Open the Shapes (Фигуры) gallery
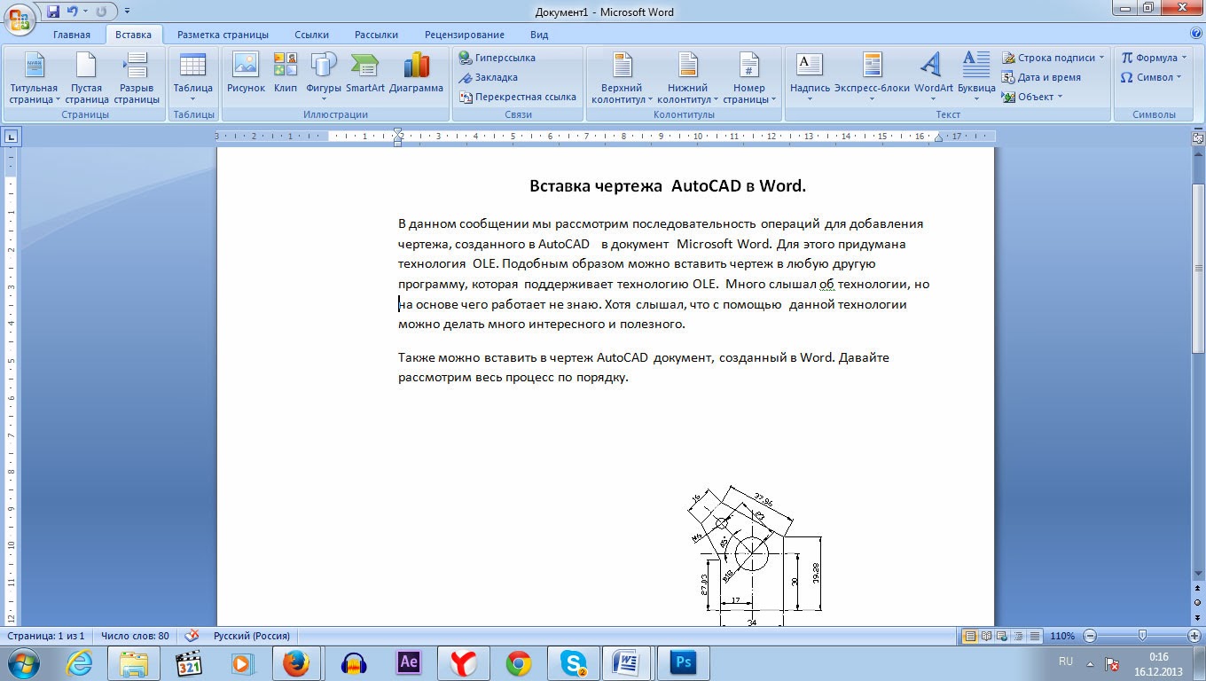 tap(324, 78)
